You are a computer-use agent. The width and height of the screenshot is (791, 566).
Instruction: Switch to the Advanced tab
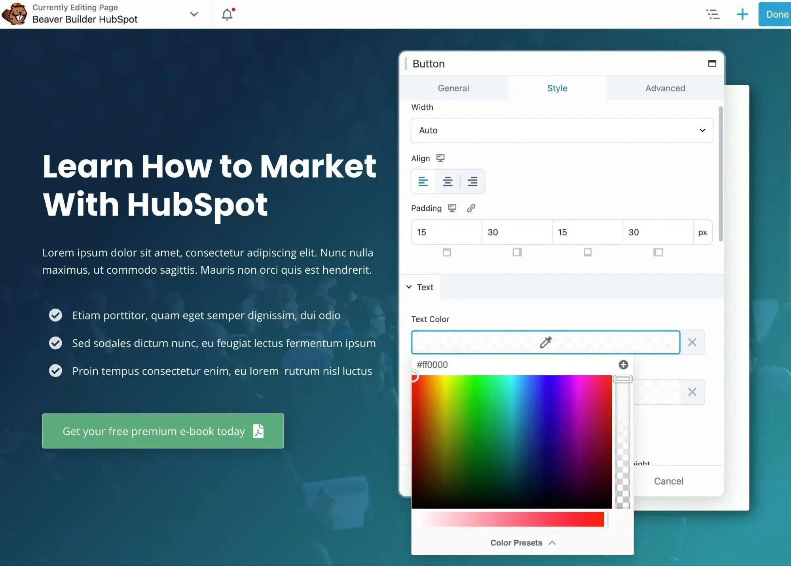[x=666, y=87]
